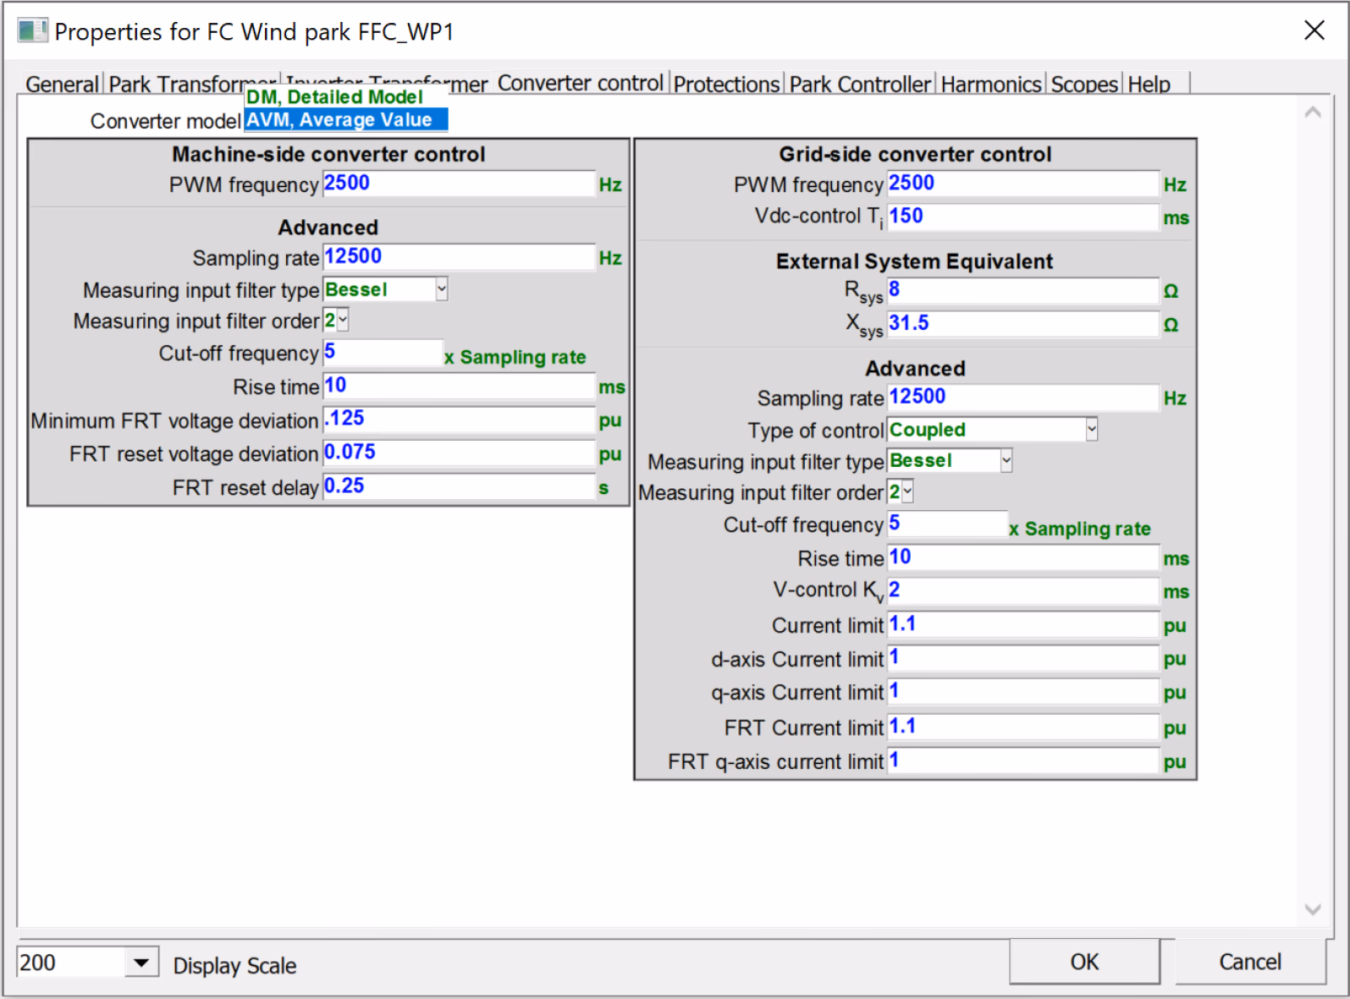Image resolution: width=1350 pixels, height=999 pixels.
Task: Click the Machine-side converter control heading
Action: pos(328,154)
